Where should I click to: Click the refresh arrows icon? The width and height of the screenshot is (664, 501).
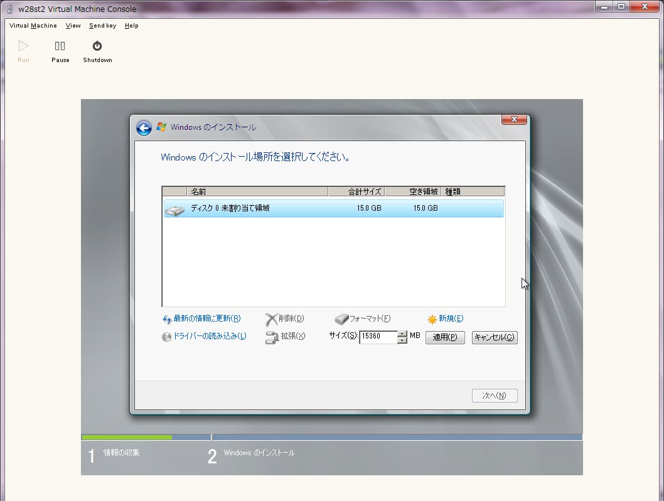(167, 319)
